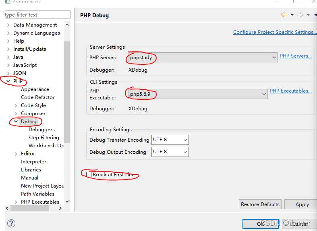The width and height of the screenshot is (317, 231).
Task: Expand the JavaScript tree node
Action: [8, 65]
